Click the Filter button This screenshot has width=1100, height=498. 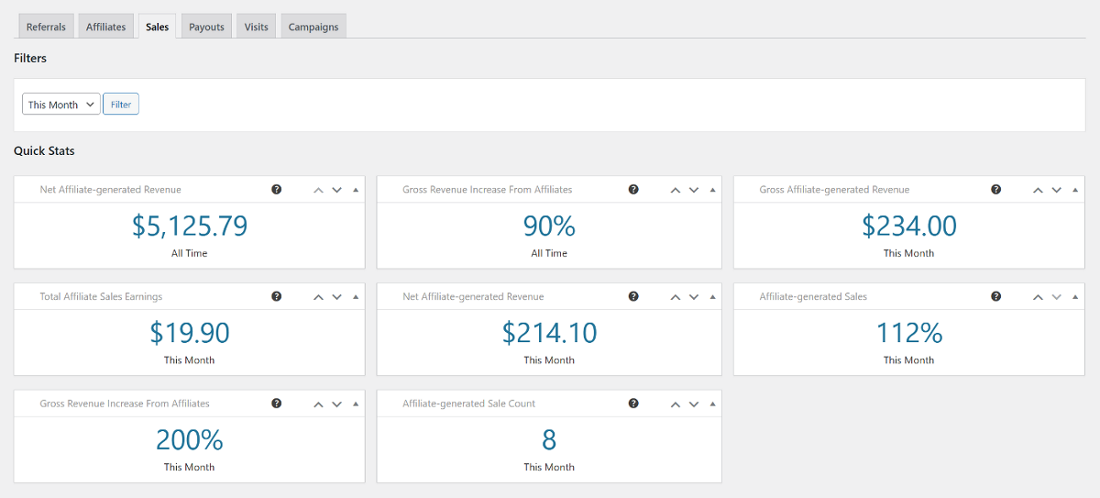121,105
